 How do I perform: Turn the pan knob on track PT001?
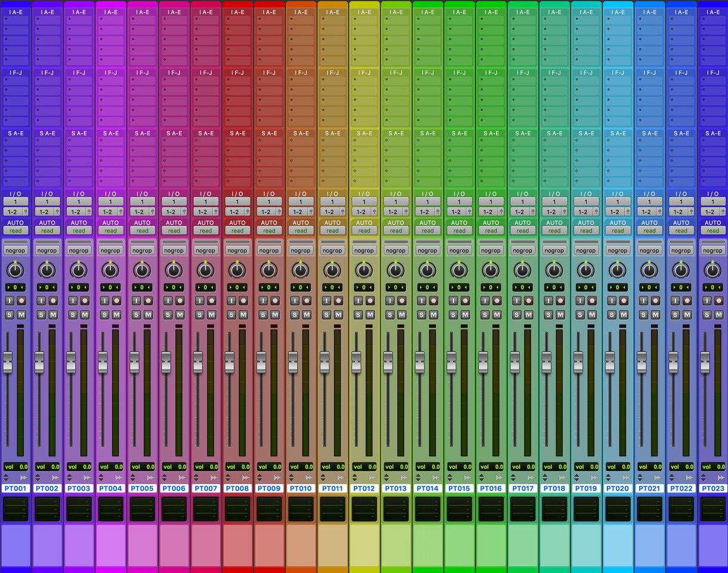coord(16,270)
